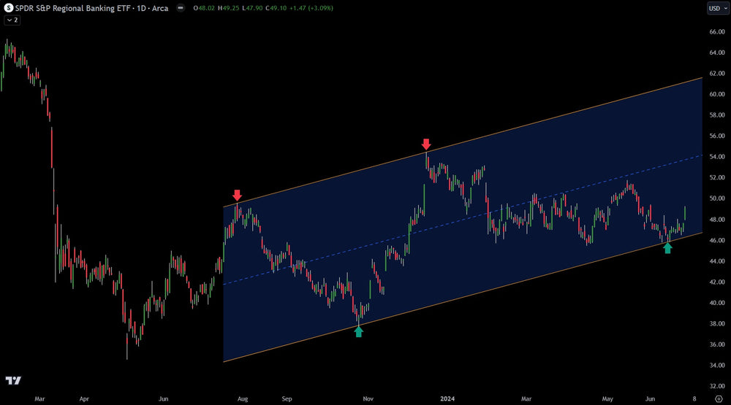Click the high value H49.25
This screenshot has width=731, height=405.
[x=228, y=8]
